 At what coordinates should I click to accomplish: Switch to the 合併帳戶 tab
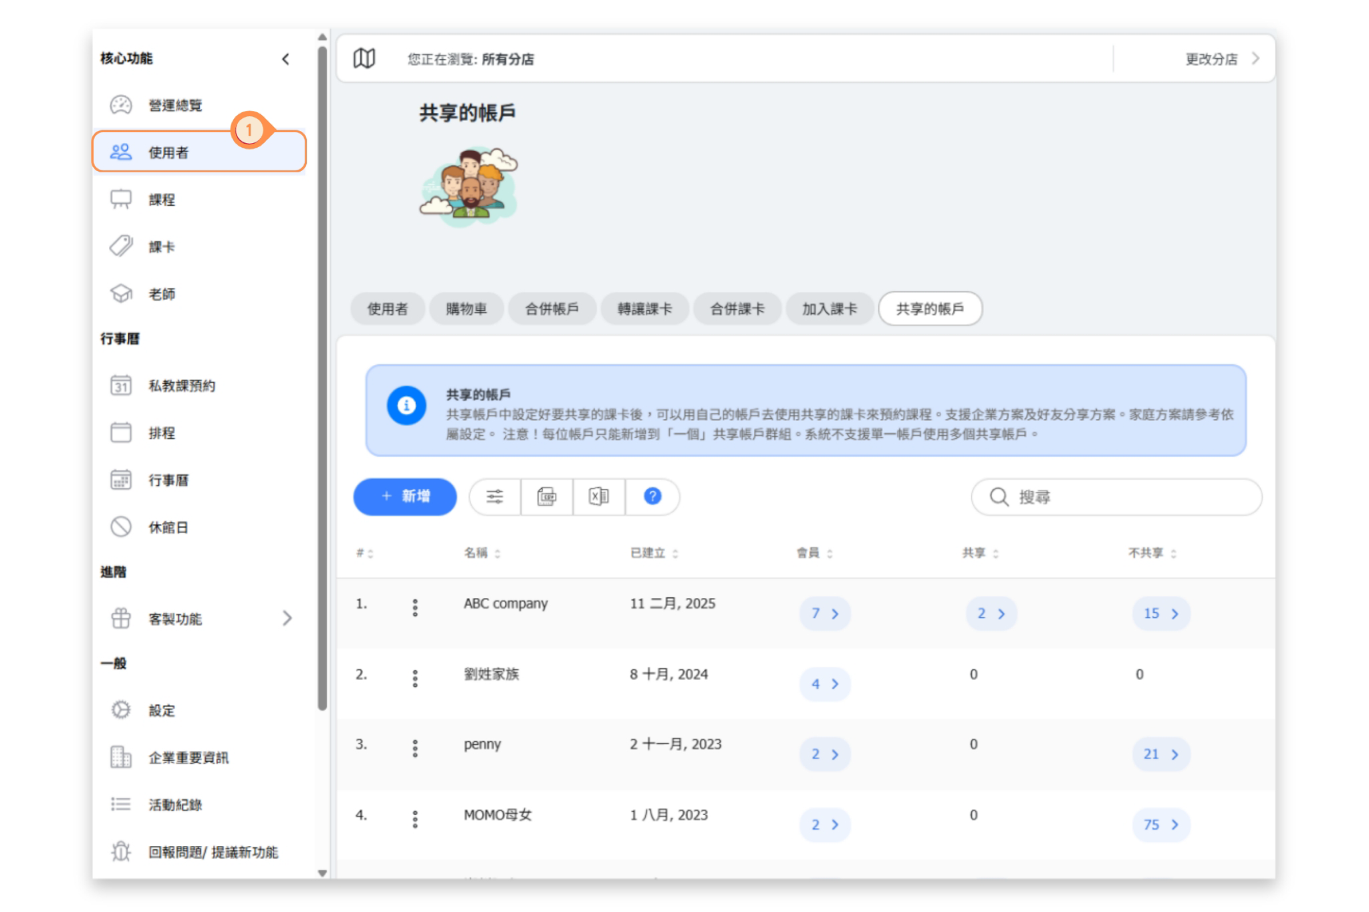click(x=551, y=309)
